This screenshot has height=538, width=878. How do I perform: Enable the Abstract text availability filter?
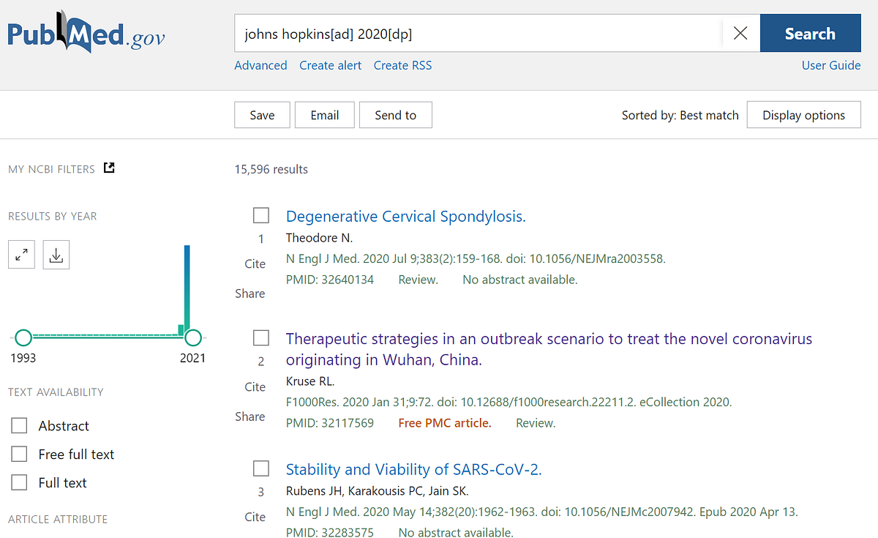19,426
